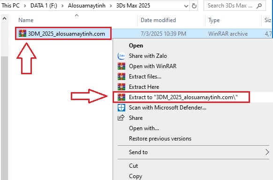Choose Open with... from context menu

point(144,128)
